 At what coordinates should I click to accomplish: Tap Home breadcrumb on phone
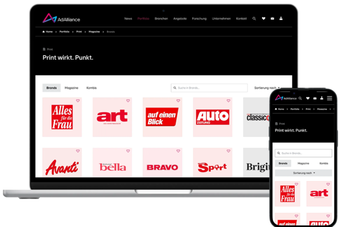pos(279,109)
